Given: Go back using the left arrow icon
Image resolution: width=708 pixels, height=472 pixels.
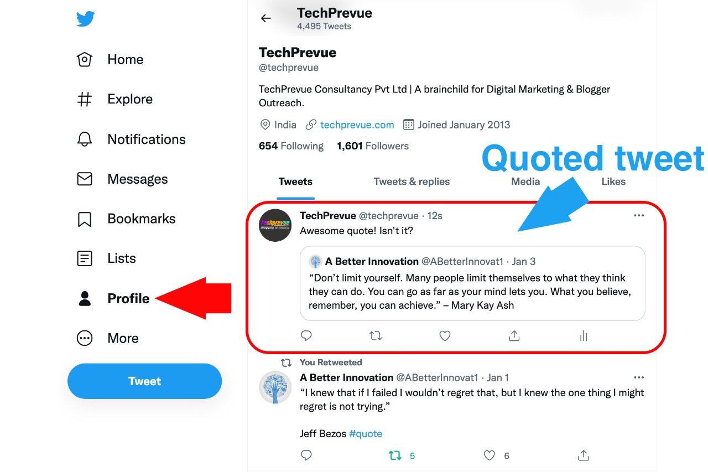Looking at the screenshot, I should (266, 18).
